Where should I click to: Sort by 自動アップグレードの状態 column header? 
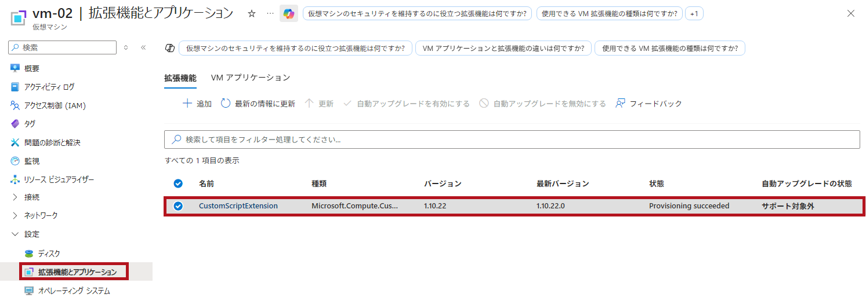click(x=807, y=183)
